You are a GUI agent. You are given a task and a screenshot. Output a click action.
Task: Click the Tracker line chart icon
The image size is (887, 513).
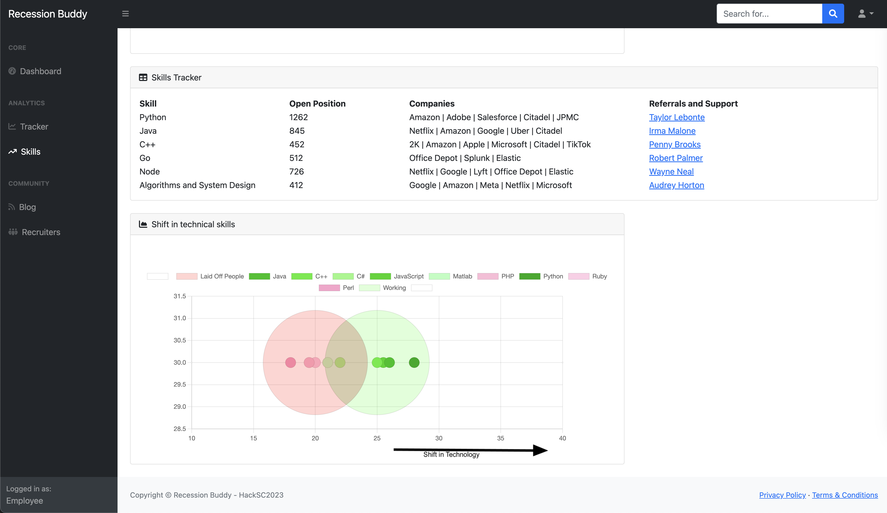pos(12,126)
